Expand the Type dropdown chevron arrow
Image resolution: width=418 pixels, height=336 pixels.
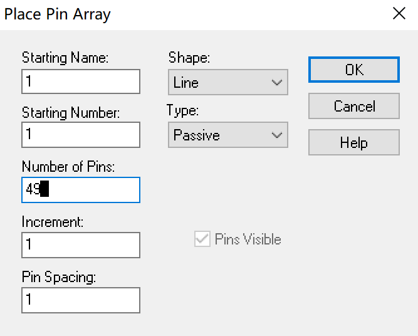click(x=277, y=135)
